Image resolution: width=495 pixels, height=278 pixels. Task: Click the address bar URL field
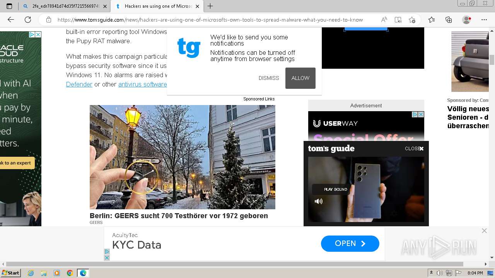(210, 20)
